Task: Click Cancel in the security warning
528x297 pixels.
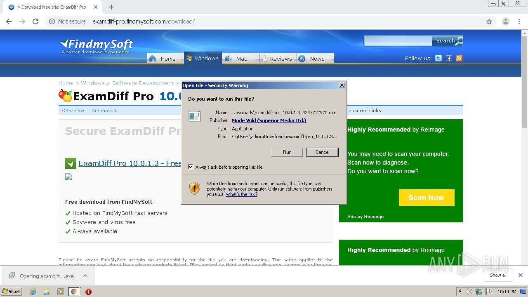Action: [323, 152]
